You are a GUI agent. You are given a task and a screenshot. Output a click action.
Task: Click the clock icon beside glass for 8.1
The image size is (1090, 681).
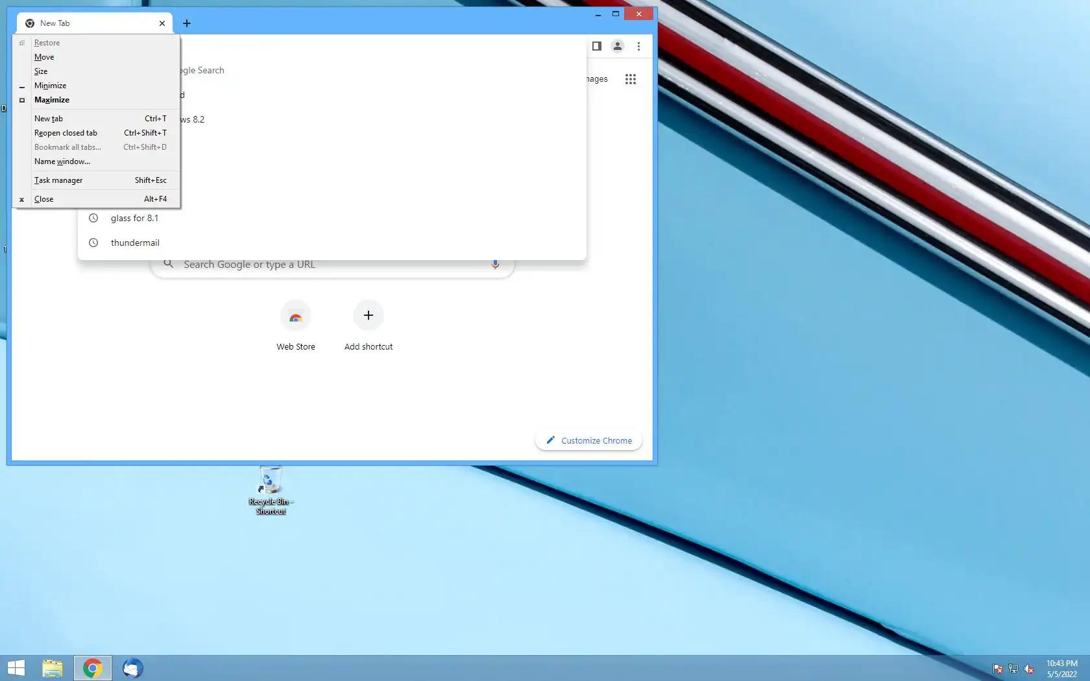click(93, 218)
